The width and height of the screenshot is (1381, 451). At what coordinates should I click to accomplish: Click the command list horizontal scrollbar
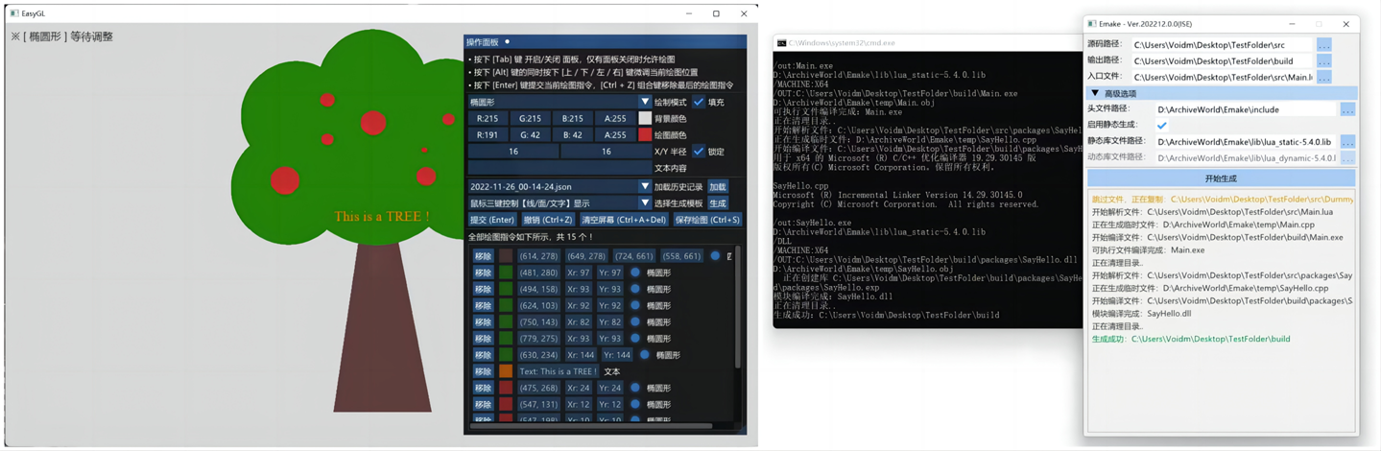pos(592,425)
